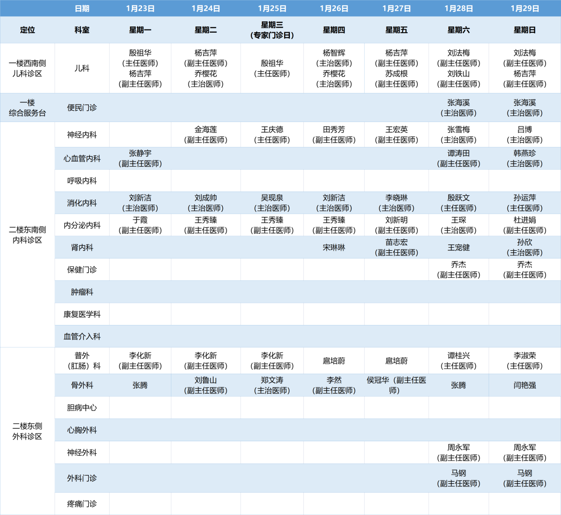The width and height of the screenshot is (561, 515).
Task: Click the 二楼东南侧 内科诊区 location cell
Action: 28,235
